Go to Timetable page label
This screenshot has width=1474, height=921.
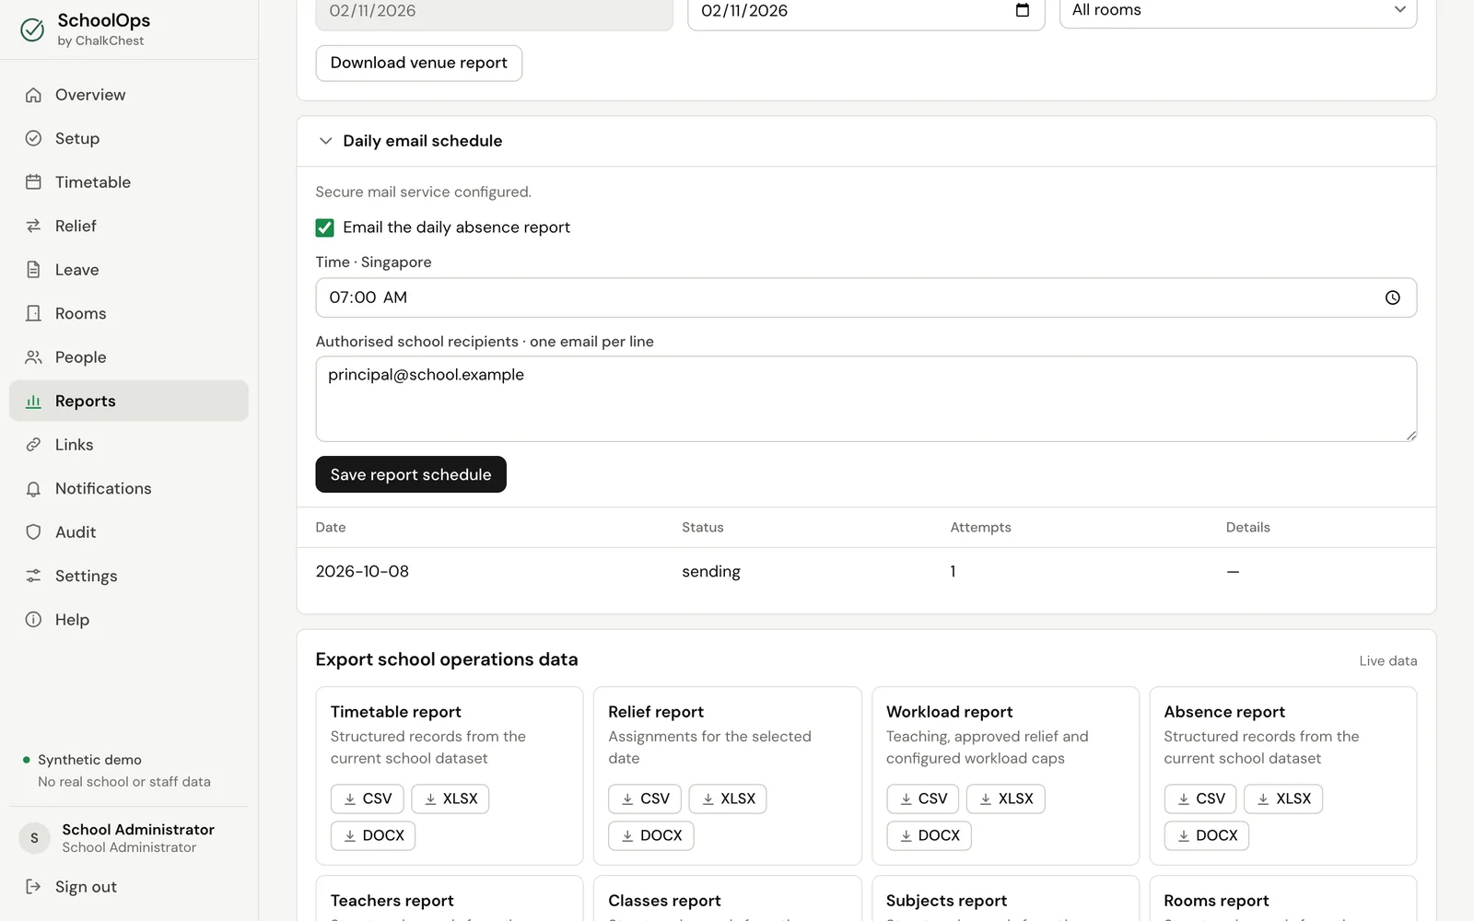(93, 182)
